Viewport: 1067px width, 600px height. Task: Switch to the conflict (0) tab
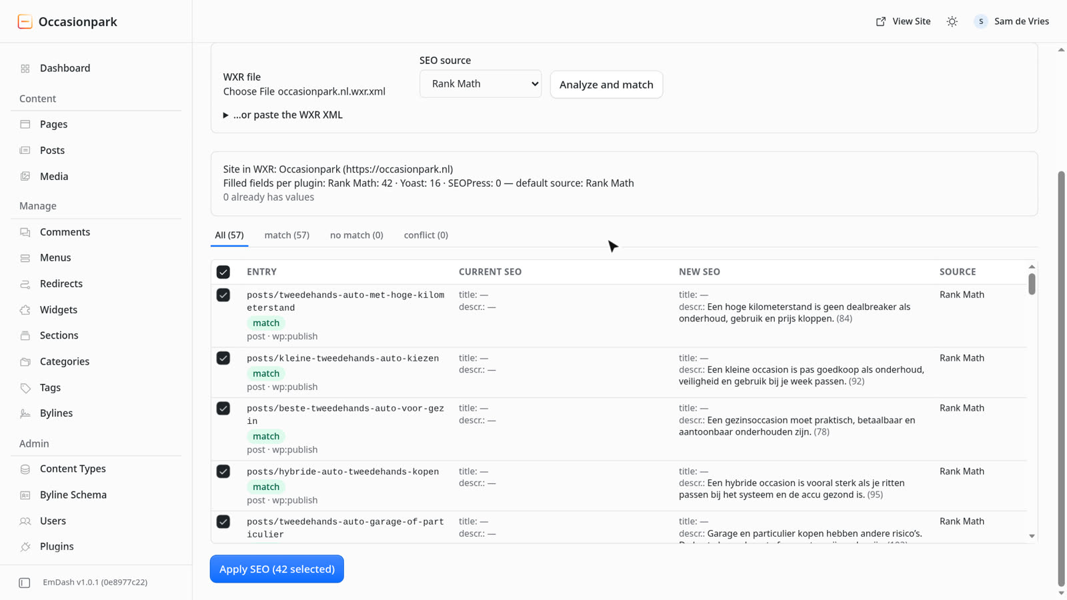pyautogui.click(x=426, y=235)
